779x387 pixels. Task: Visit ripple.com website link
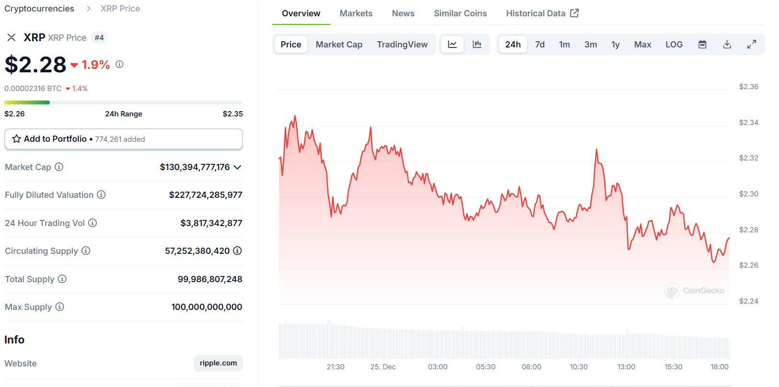coord(218,363)
